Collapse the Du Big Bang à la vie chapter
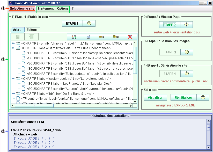This screenshot has height=152, width=213. click(13, 93)
